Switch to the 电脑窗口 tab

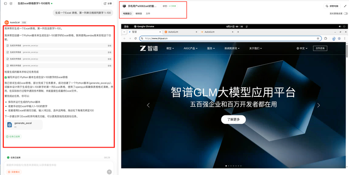pos(128,13)
